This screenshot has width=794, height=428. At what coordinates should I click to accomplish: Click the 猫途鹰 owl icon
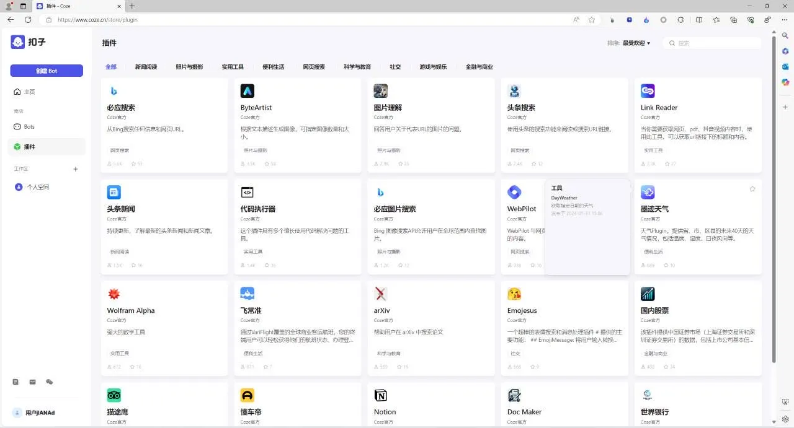coord(114,395)
